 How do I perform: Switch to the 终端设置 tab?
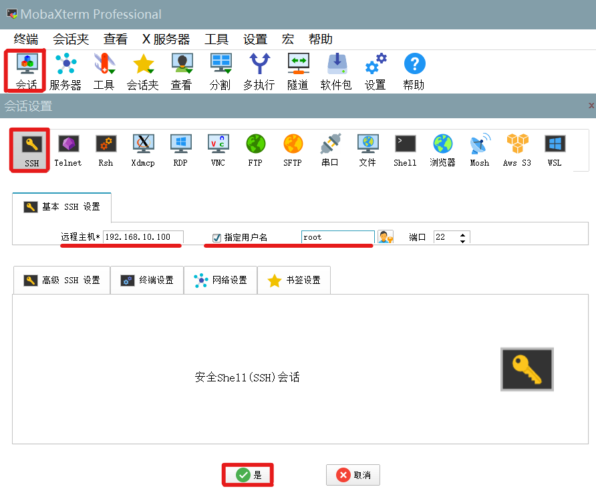click(x=147, y=281)
